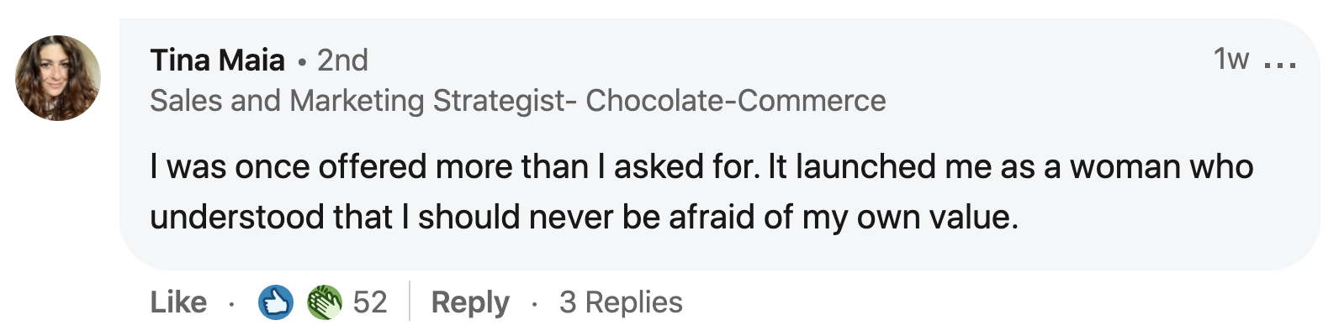Click the "1w" comment timestamp
Image resolution: width=1339 pixels, height=336 pixels.
tap(1231, 60)
